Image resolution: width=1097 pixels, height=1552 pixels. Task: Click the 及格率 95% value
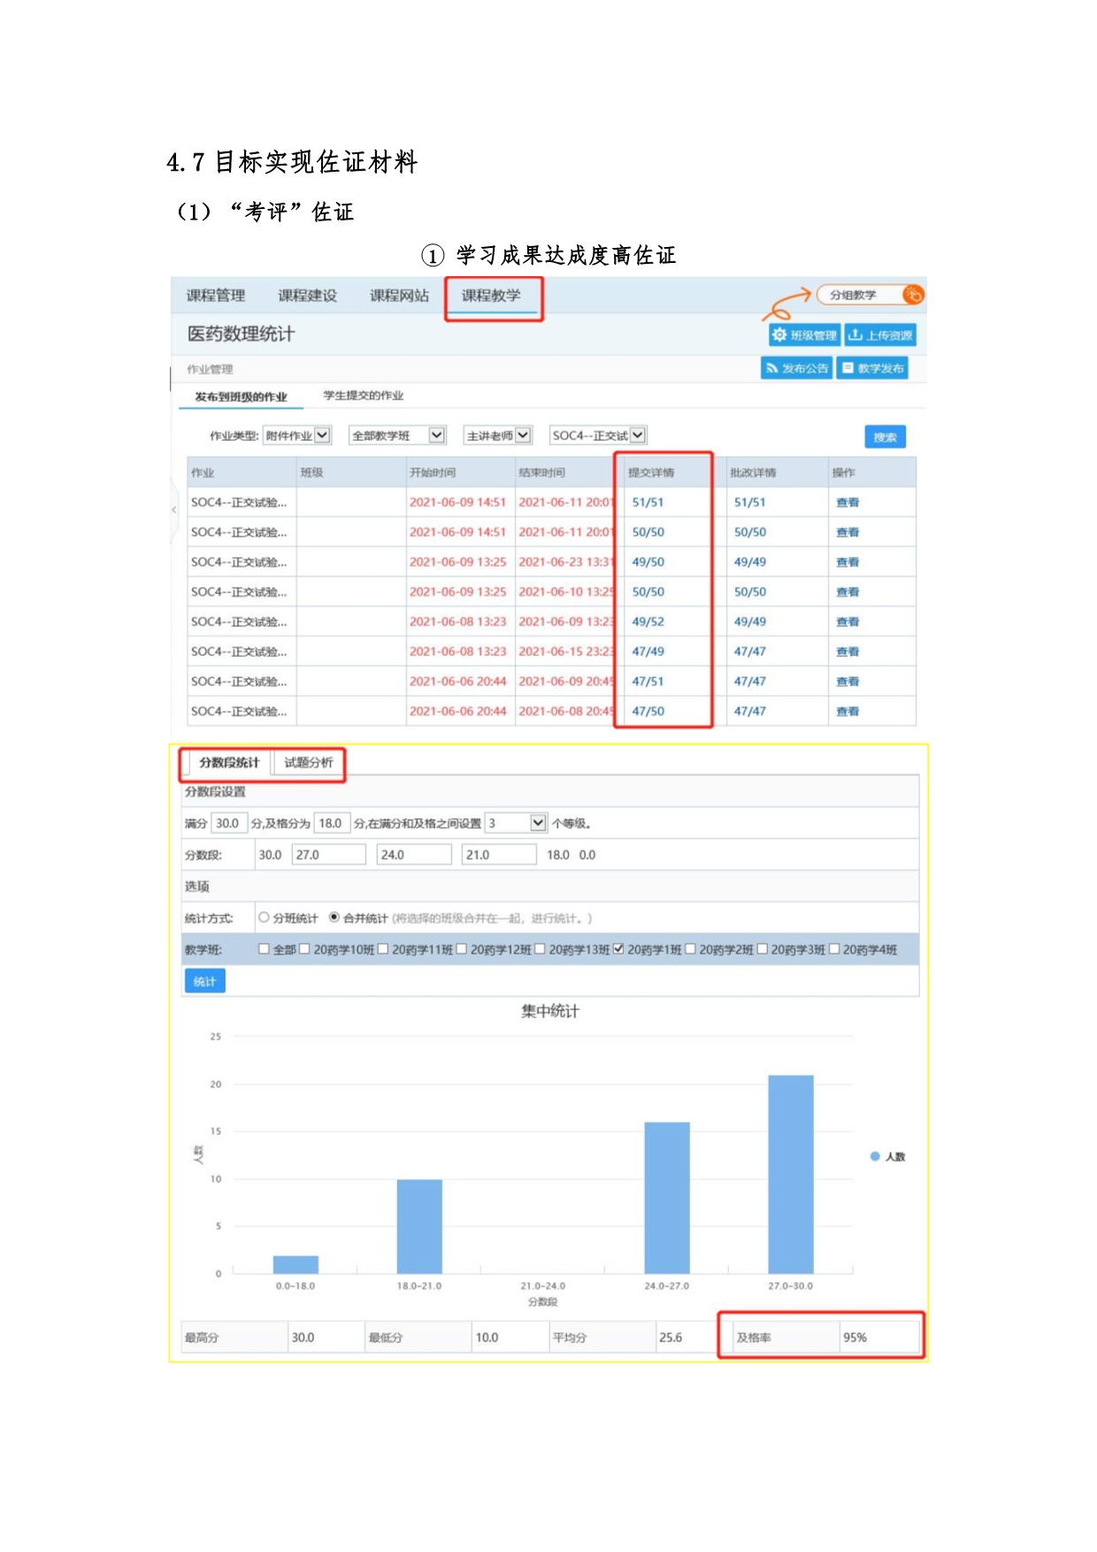(855, 1337)
